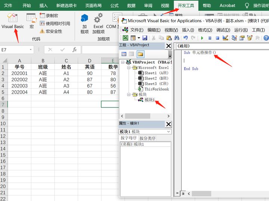Click View Microsoft Excel icon in VBA toolbar

(126, 38)
